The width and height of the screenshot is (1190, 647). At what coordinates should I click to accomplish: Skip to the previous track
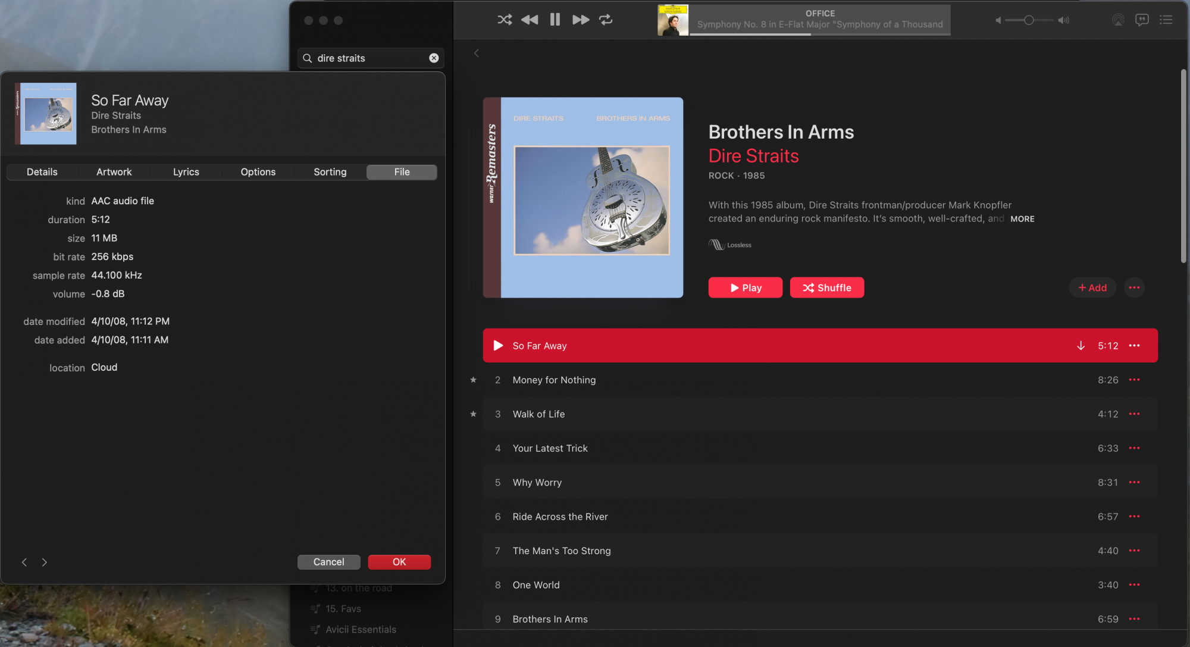point(529,20)
